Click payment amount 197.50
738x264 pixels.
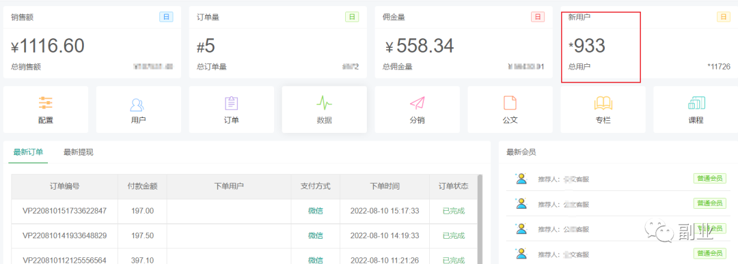[x=143, y=235]
